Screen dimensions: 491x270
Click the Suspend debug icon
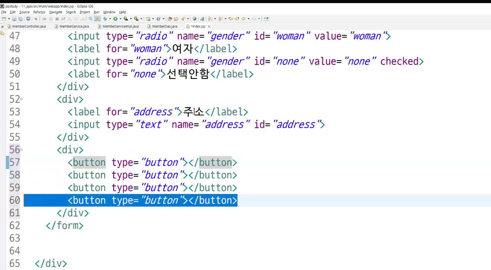51,19
